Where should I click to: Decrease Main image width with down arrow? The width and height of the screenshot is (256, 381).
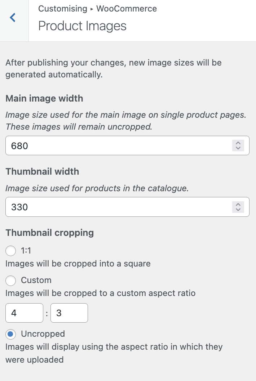(238, 148)
